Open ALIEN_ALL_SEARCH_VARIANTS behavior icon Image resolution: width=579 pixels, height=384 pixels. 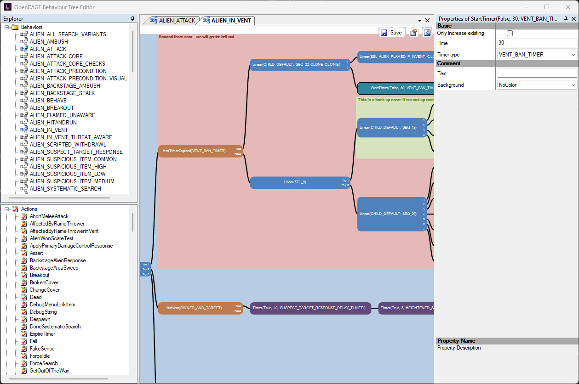[x=24, y=34]
